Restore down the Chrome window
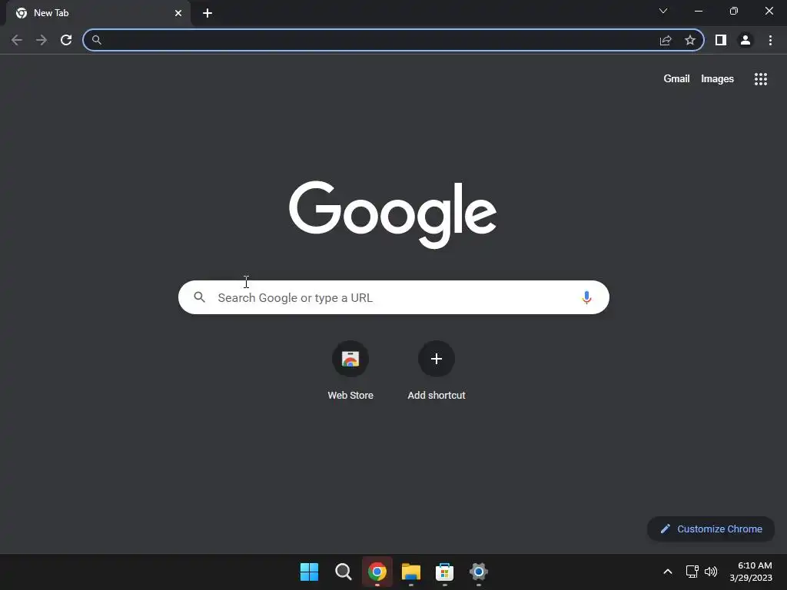Viewport: 787px width, 590px height. coord(734,11)
